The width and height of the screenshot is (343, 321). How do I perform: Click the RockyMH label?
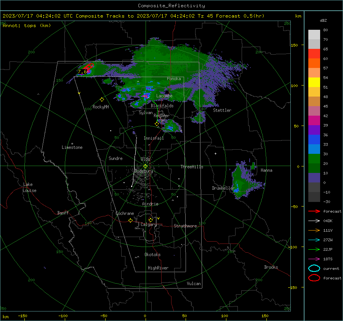[101, 107]
